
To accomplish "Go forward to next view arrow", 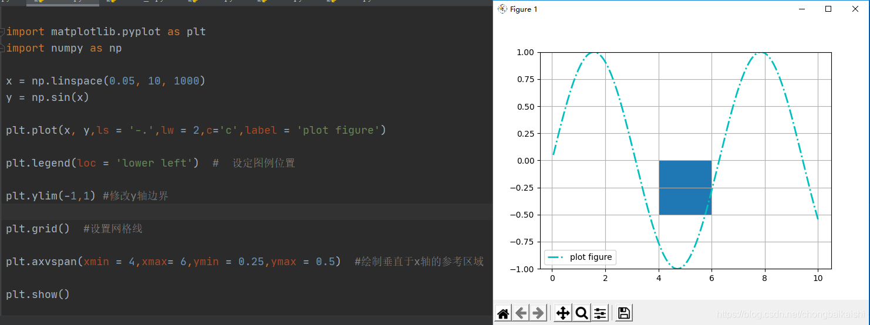I will point(538,313).
